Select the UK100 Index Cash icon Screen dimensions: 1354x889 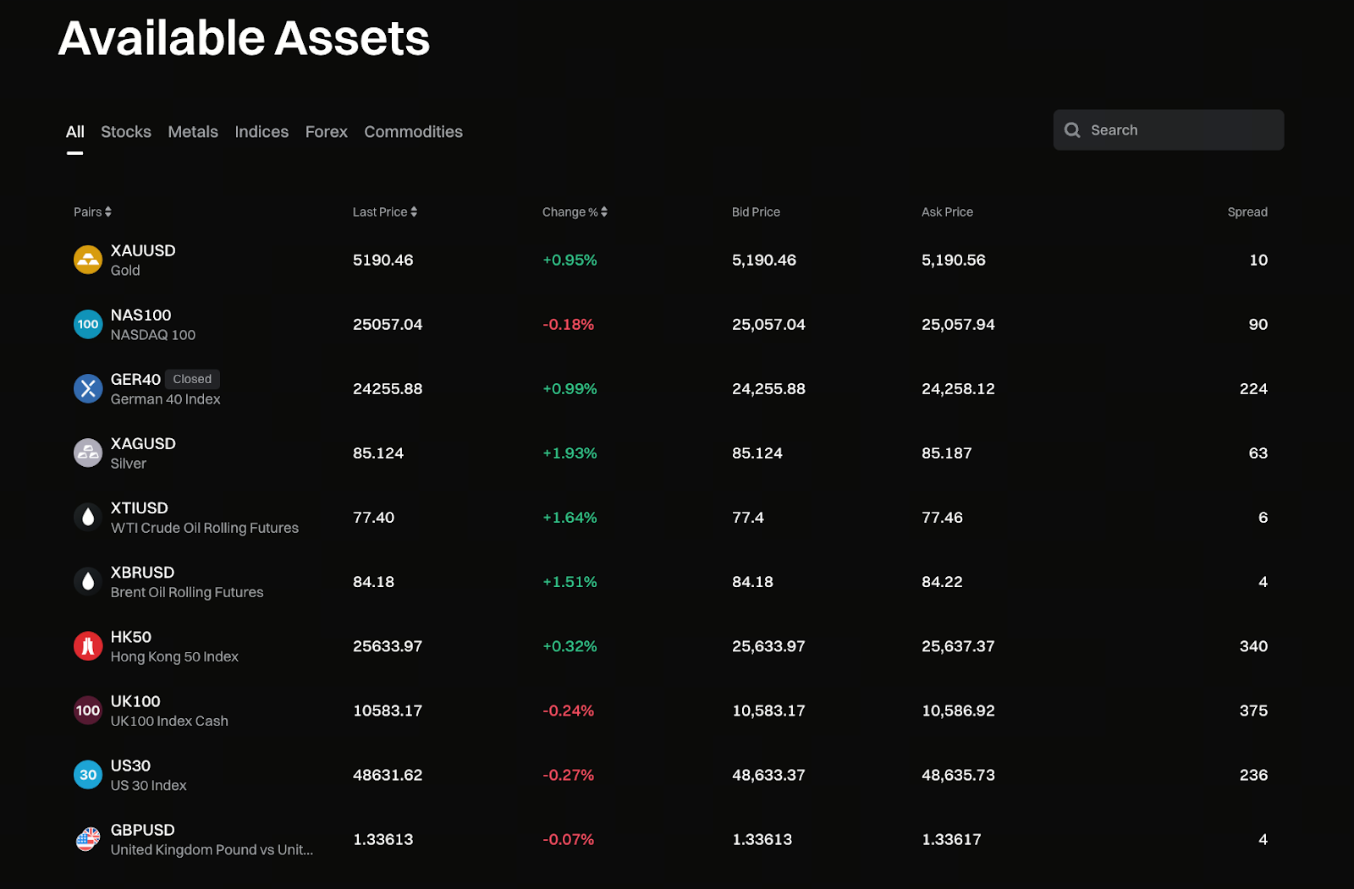[87, 710]
